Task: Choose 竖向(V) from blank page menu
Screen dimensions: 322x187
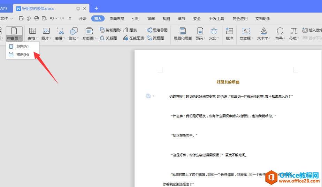Action: pyautogui.click(x=23, y=47)
